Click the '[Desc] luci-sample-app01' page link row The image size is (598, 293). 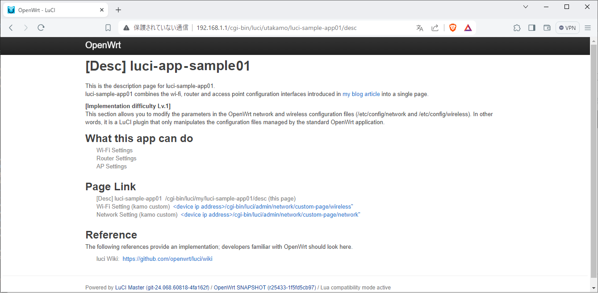tap(196, 198)
